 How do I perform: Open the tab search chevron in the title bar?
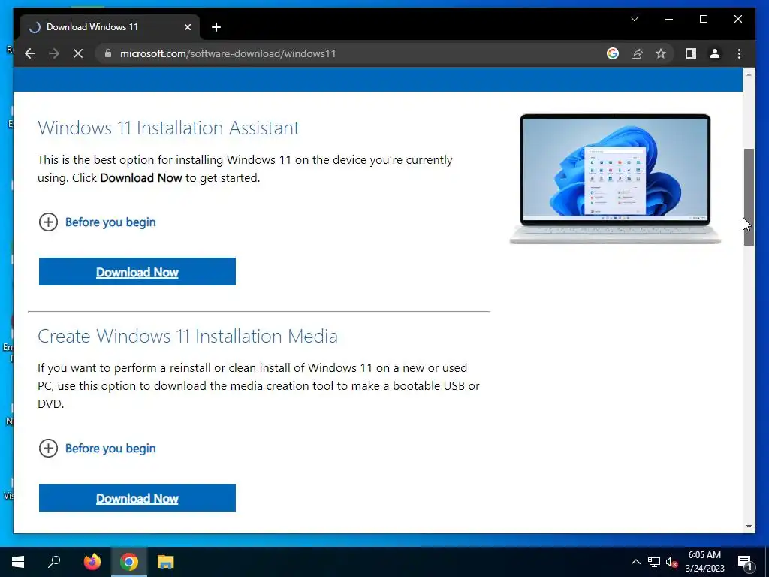(x=634, y=19)
